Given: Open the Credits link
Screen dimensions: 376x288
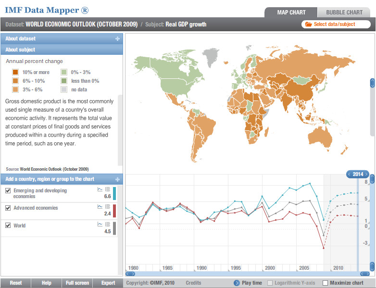Looking at the screenshot, I should 193,283.
